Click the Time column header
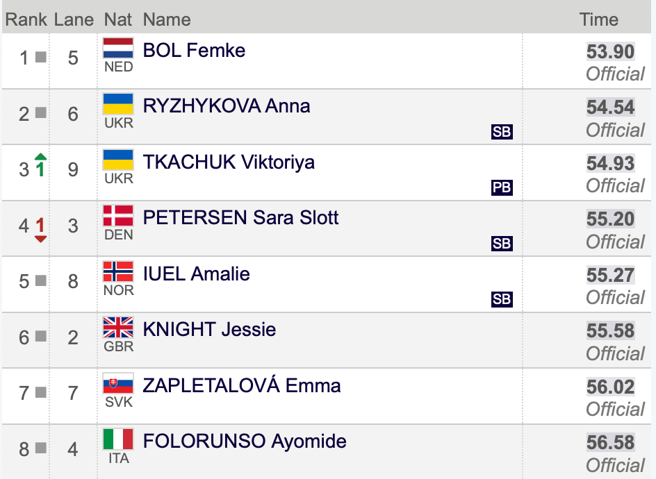656x479 pixels. (599, 19)
